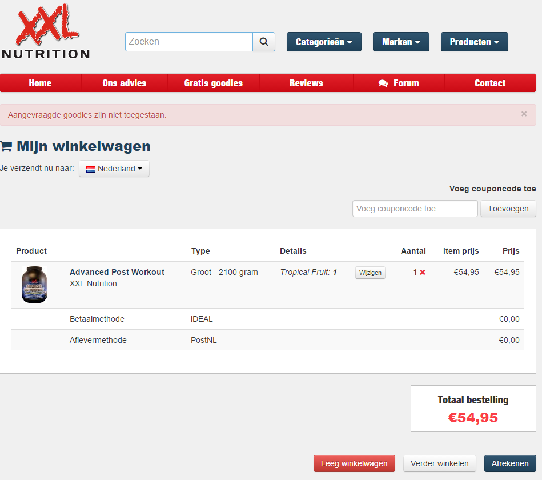
Task: Remove product with the red X icon
Action: [423, 273]
